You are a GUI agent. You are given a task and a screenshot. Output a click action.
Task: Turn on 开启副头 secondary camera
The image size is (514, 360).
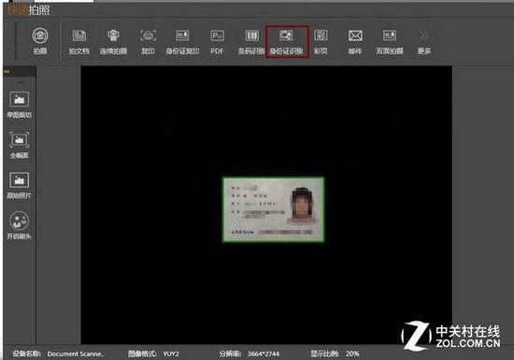tap(20, 225)
